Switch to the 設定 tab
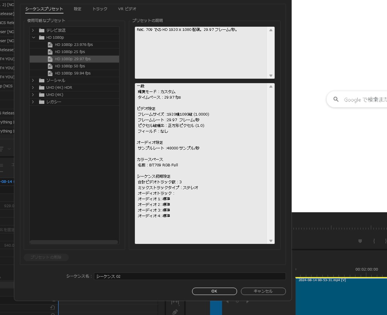 pyautogui.click(x=77, y=9)
